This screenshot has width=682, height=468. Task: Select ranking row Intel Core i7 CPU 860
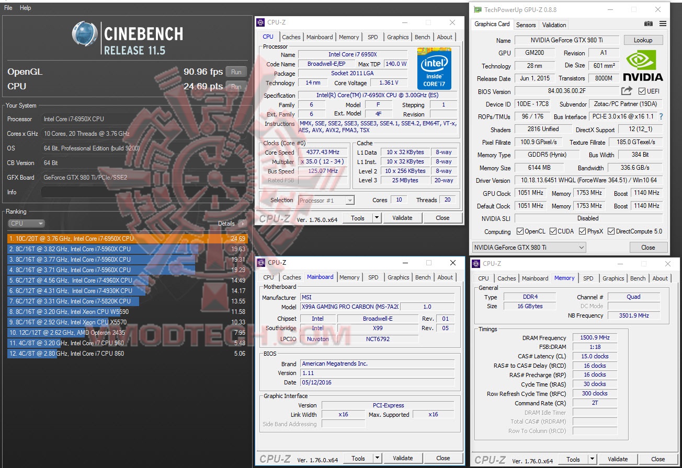point(127,354)
